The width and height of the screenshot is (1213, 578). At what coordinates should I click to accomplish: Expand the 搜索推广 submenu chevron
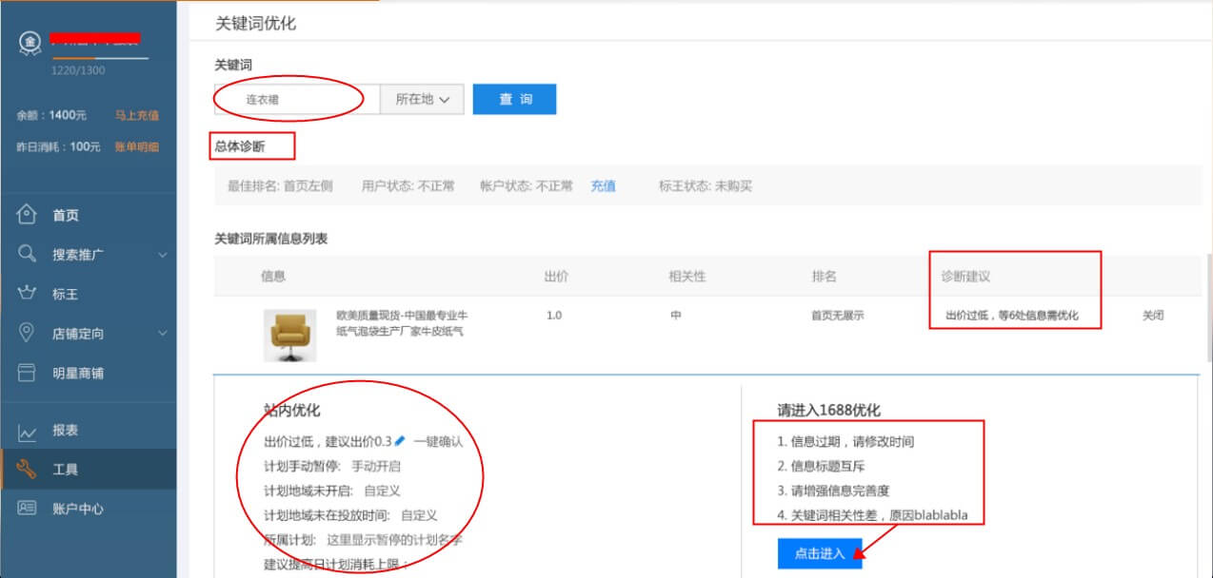[162, 255]
